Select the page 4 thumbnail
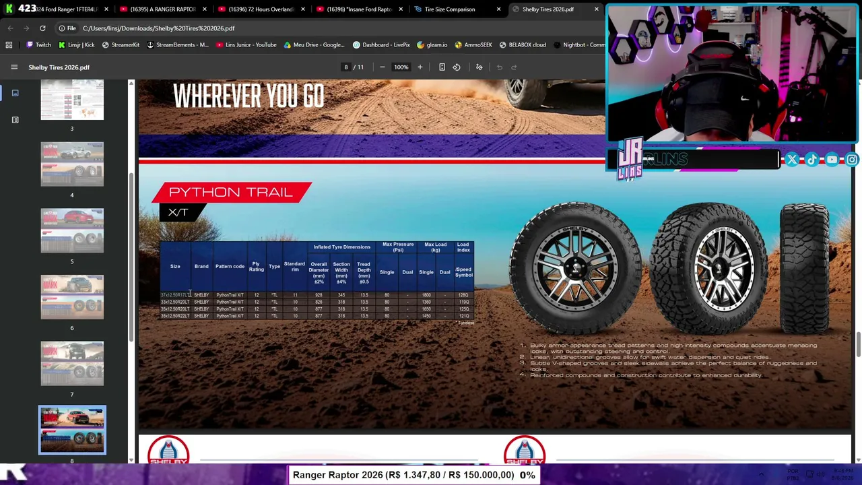Screen dimensions: 862x485 [72, 164]
